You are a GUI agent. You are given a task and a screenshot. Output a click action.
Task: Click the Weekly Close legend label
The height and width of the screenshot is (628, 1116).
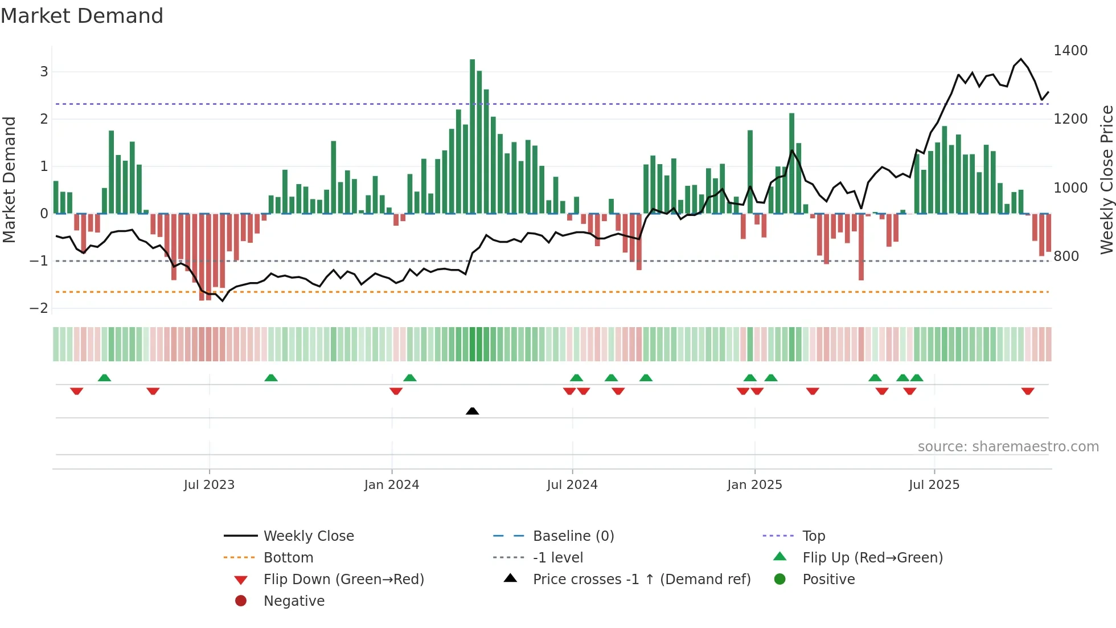pos(309,536)
